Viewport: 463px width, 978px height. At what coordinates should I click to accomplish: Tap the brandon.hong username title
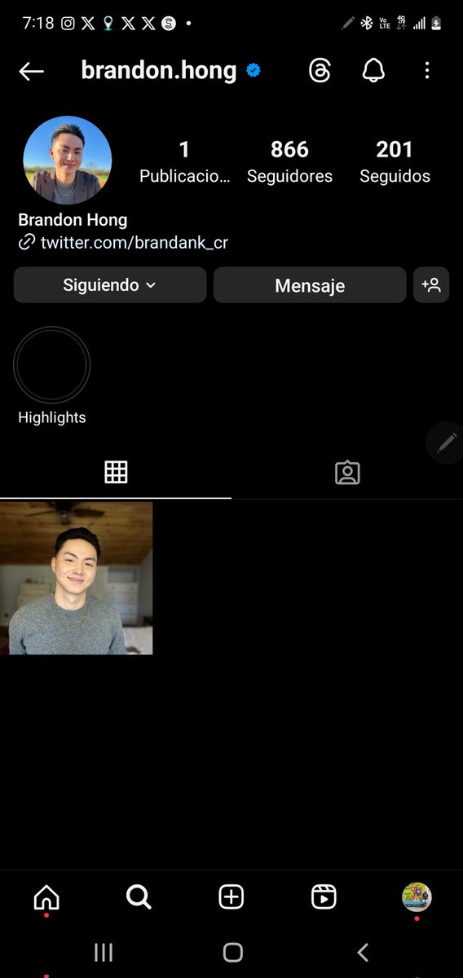click(x=159, y=71)
